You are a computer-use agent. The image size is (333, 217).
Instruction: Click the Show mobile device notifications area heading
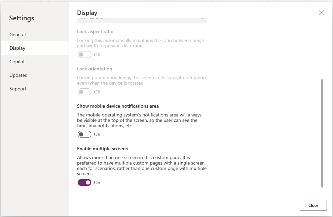[x=118, y=106]
